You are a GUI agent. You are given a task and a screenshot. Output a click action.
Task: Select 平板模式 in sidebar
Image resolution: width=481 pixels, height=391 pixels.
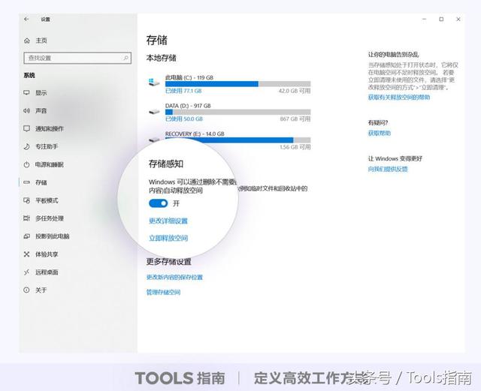click(x=47, y=200)
